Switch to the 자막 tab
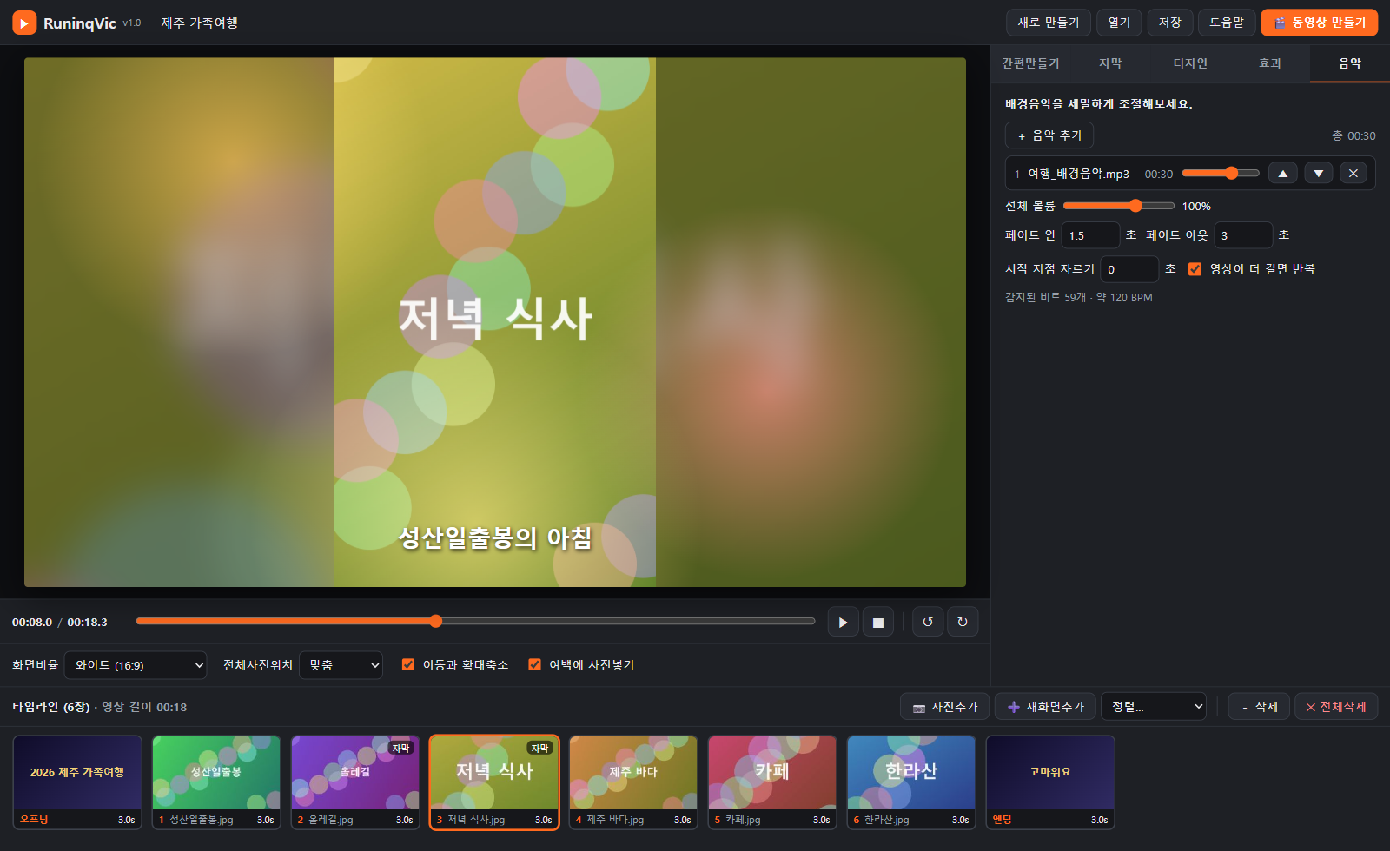Viewport: 1390px width, 851px height. [1110, 63]
